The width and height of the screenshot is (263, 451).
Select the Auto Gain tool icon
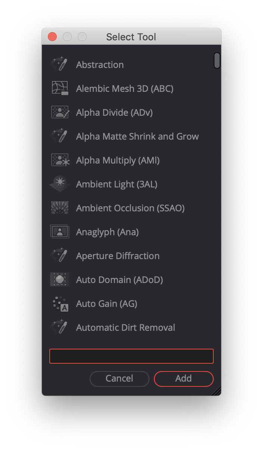coord(59,303)
